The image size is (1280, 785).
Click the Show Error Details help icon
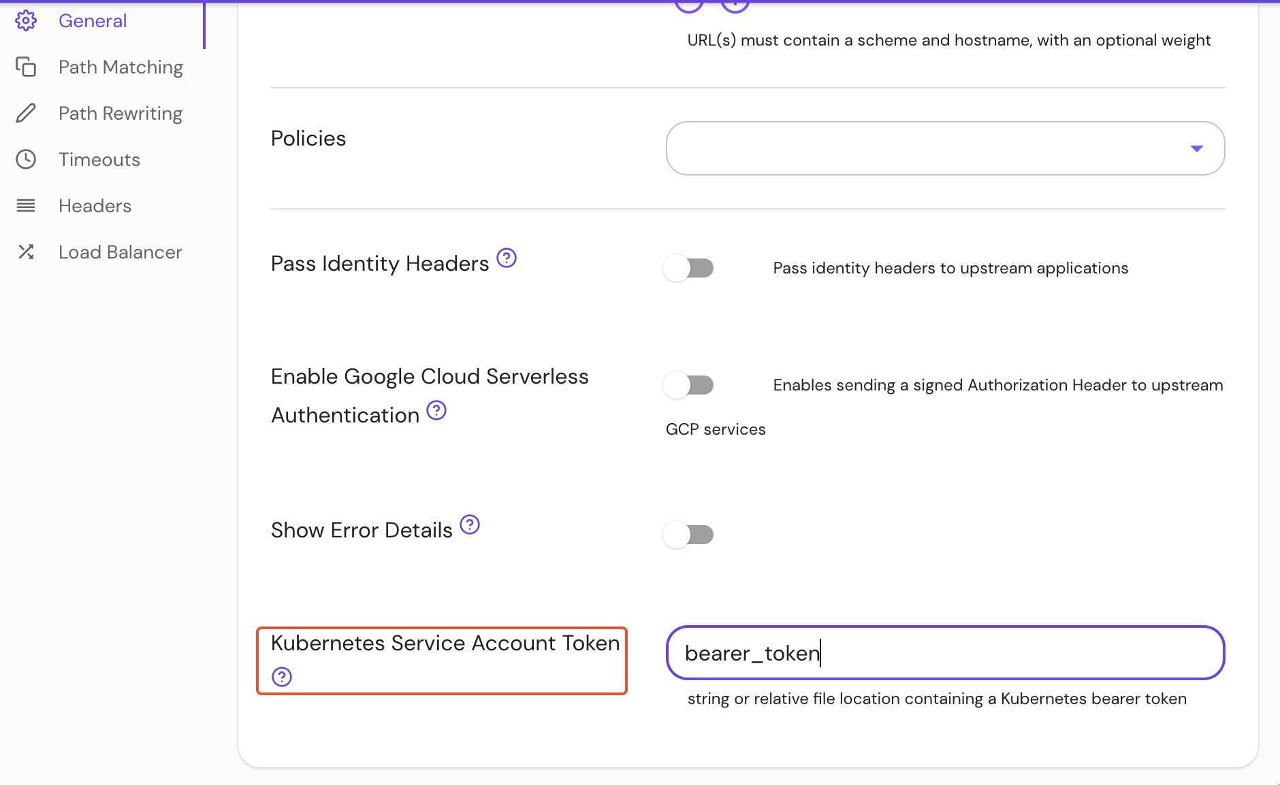click(x=470, y=524)
